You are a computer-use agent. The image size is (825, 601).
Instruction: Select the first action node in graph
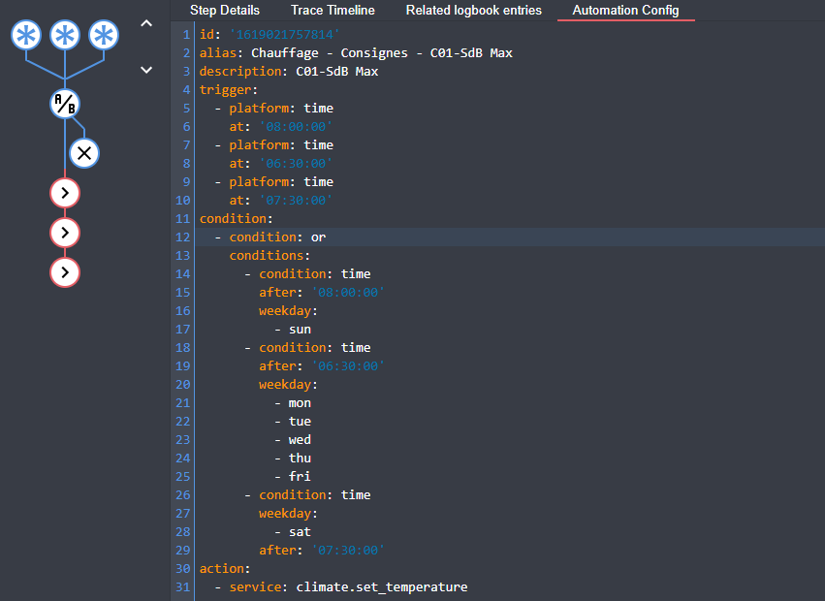[65, 193]
